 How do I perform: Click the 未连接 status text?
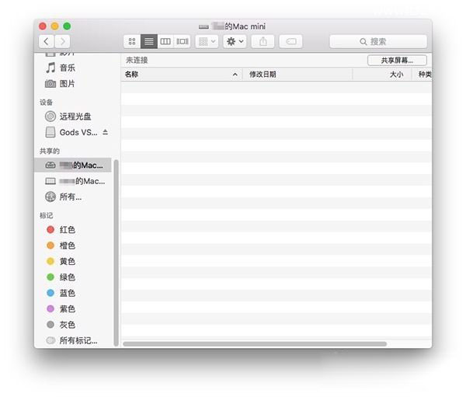tap(137, 61)
